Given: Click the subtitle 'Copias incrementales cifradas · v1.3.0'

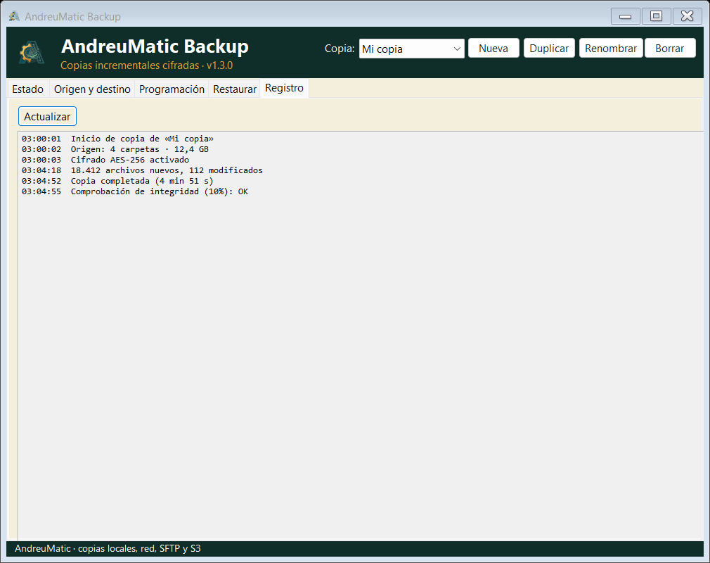Looking at the screenshot, I should coord(147,65).
